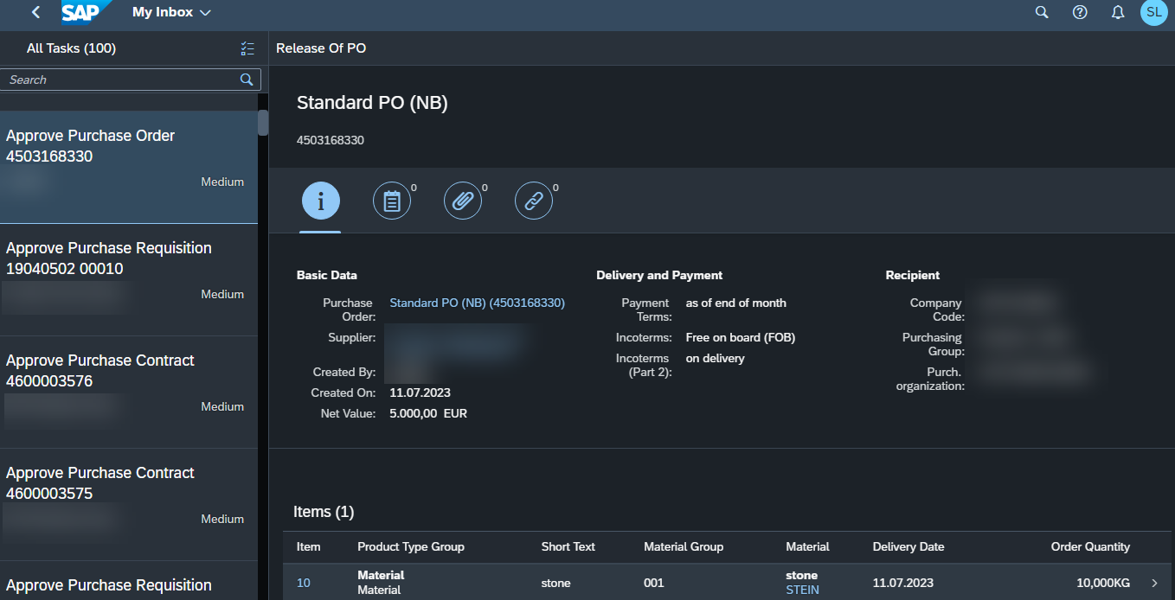Switch to the Notes tab icon

tap(391, 201)
